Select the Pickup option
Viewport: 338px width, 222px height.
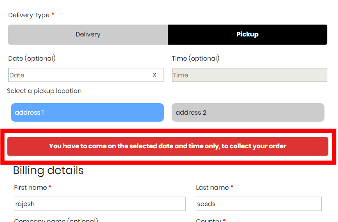click(x=247, y=34)
